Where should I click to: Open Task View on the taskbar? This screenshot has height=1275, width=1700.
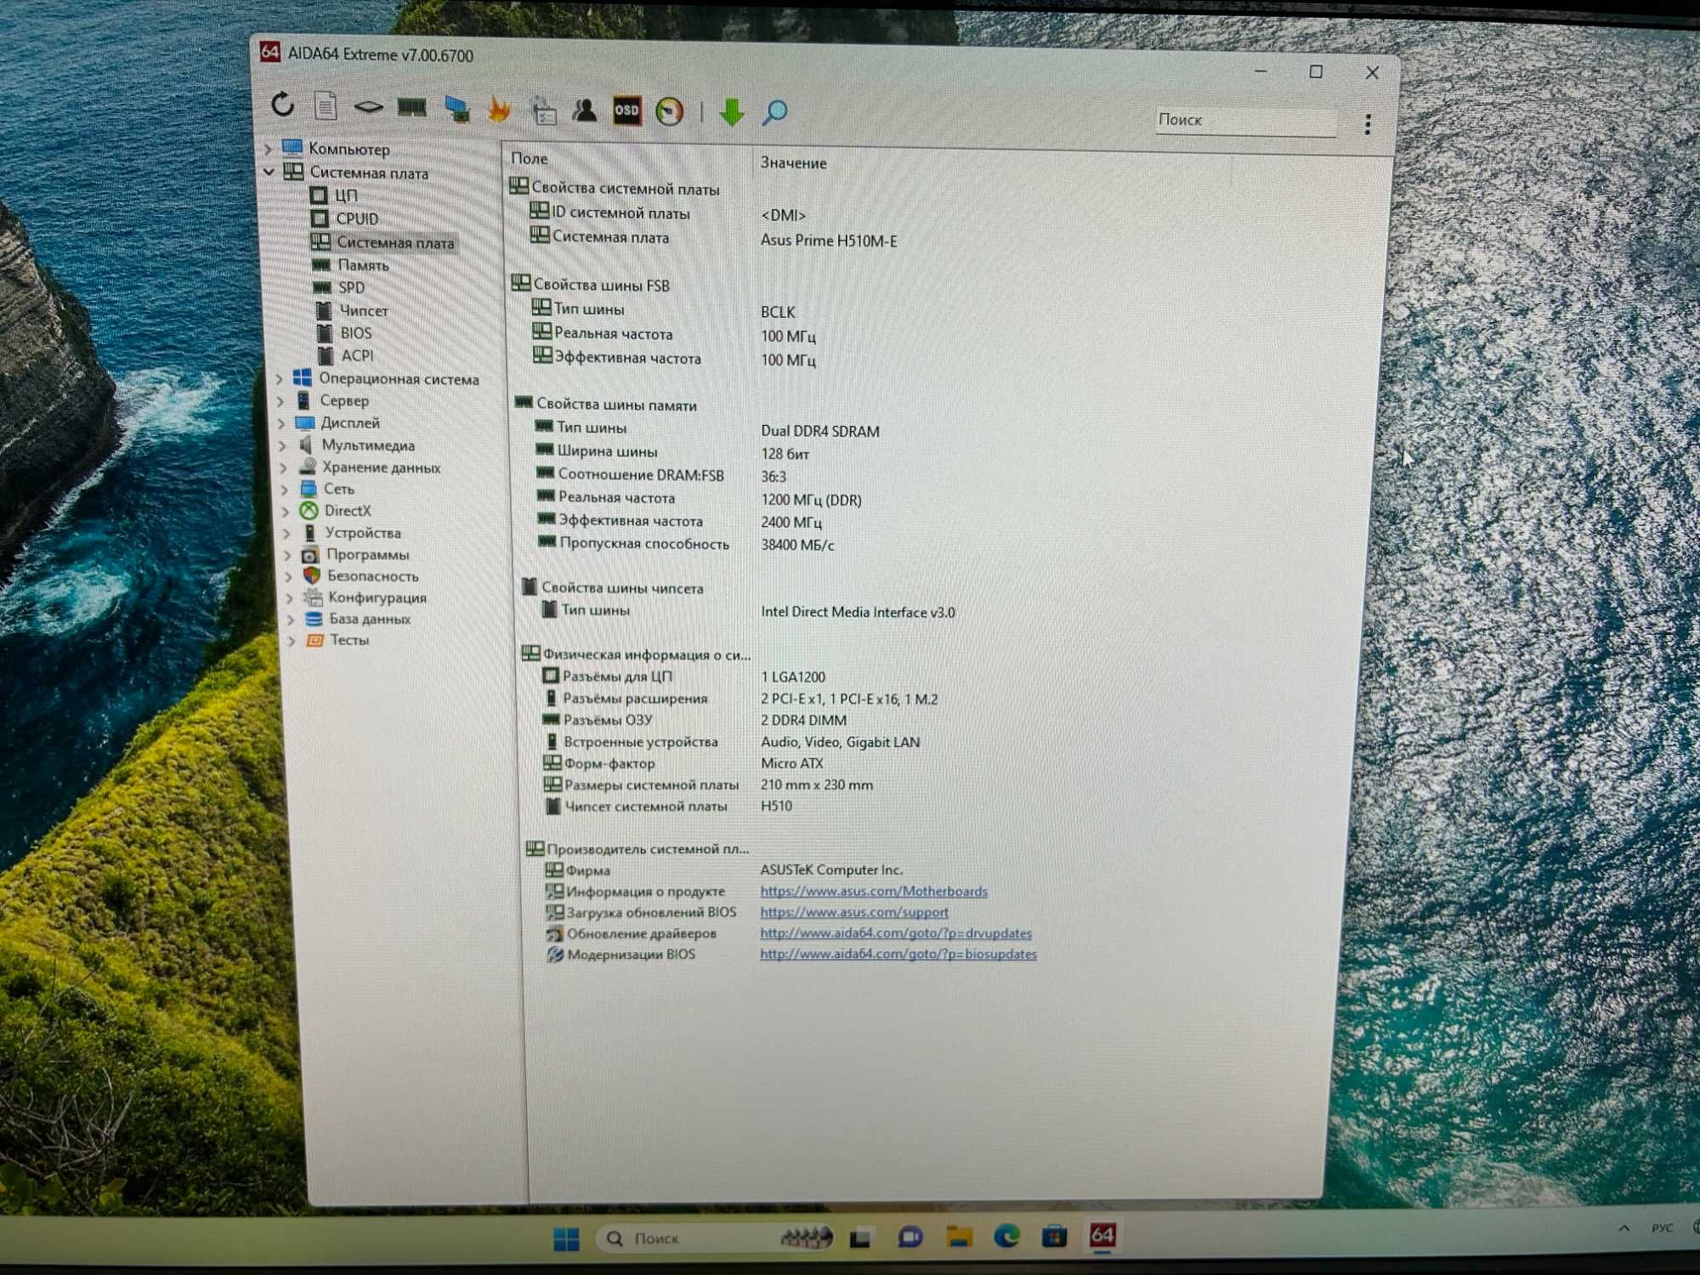click(860, 1238)
